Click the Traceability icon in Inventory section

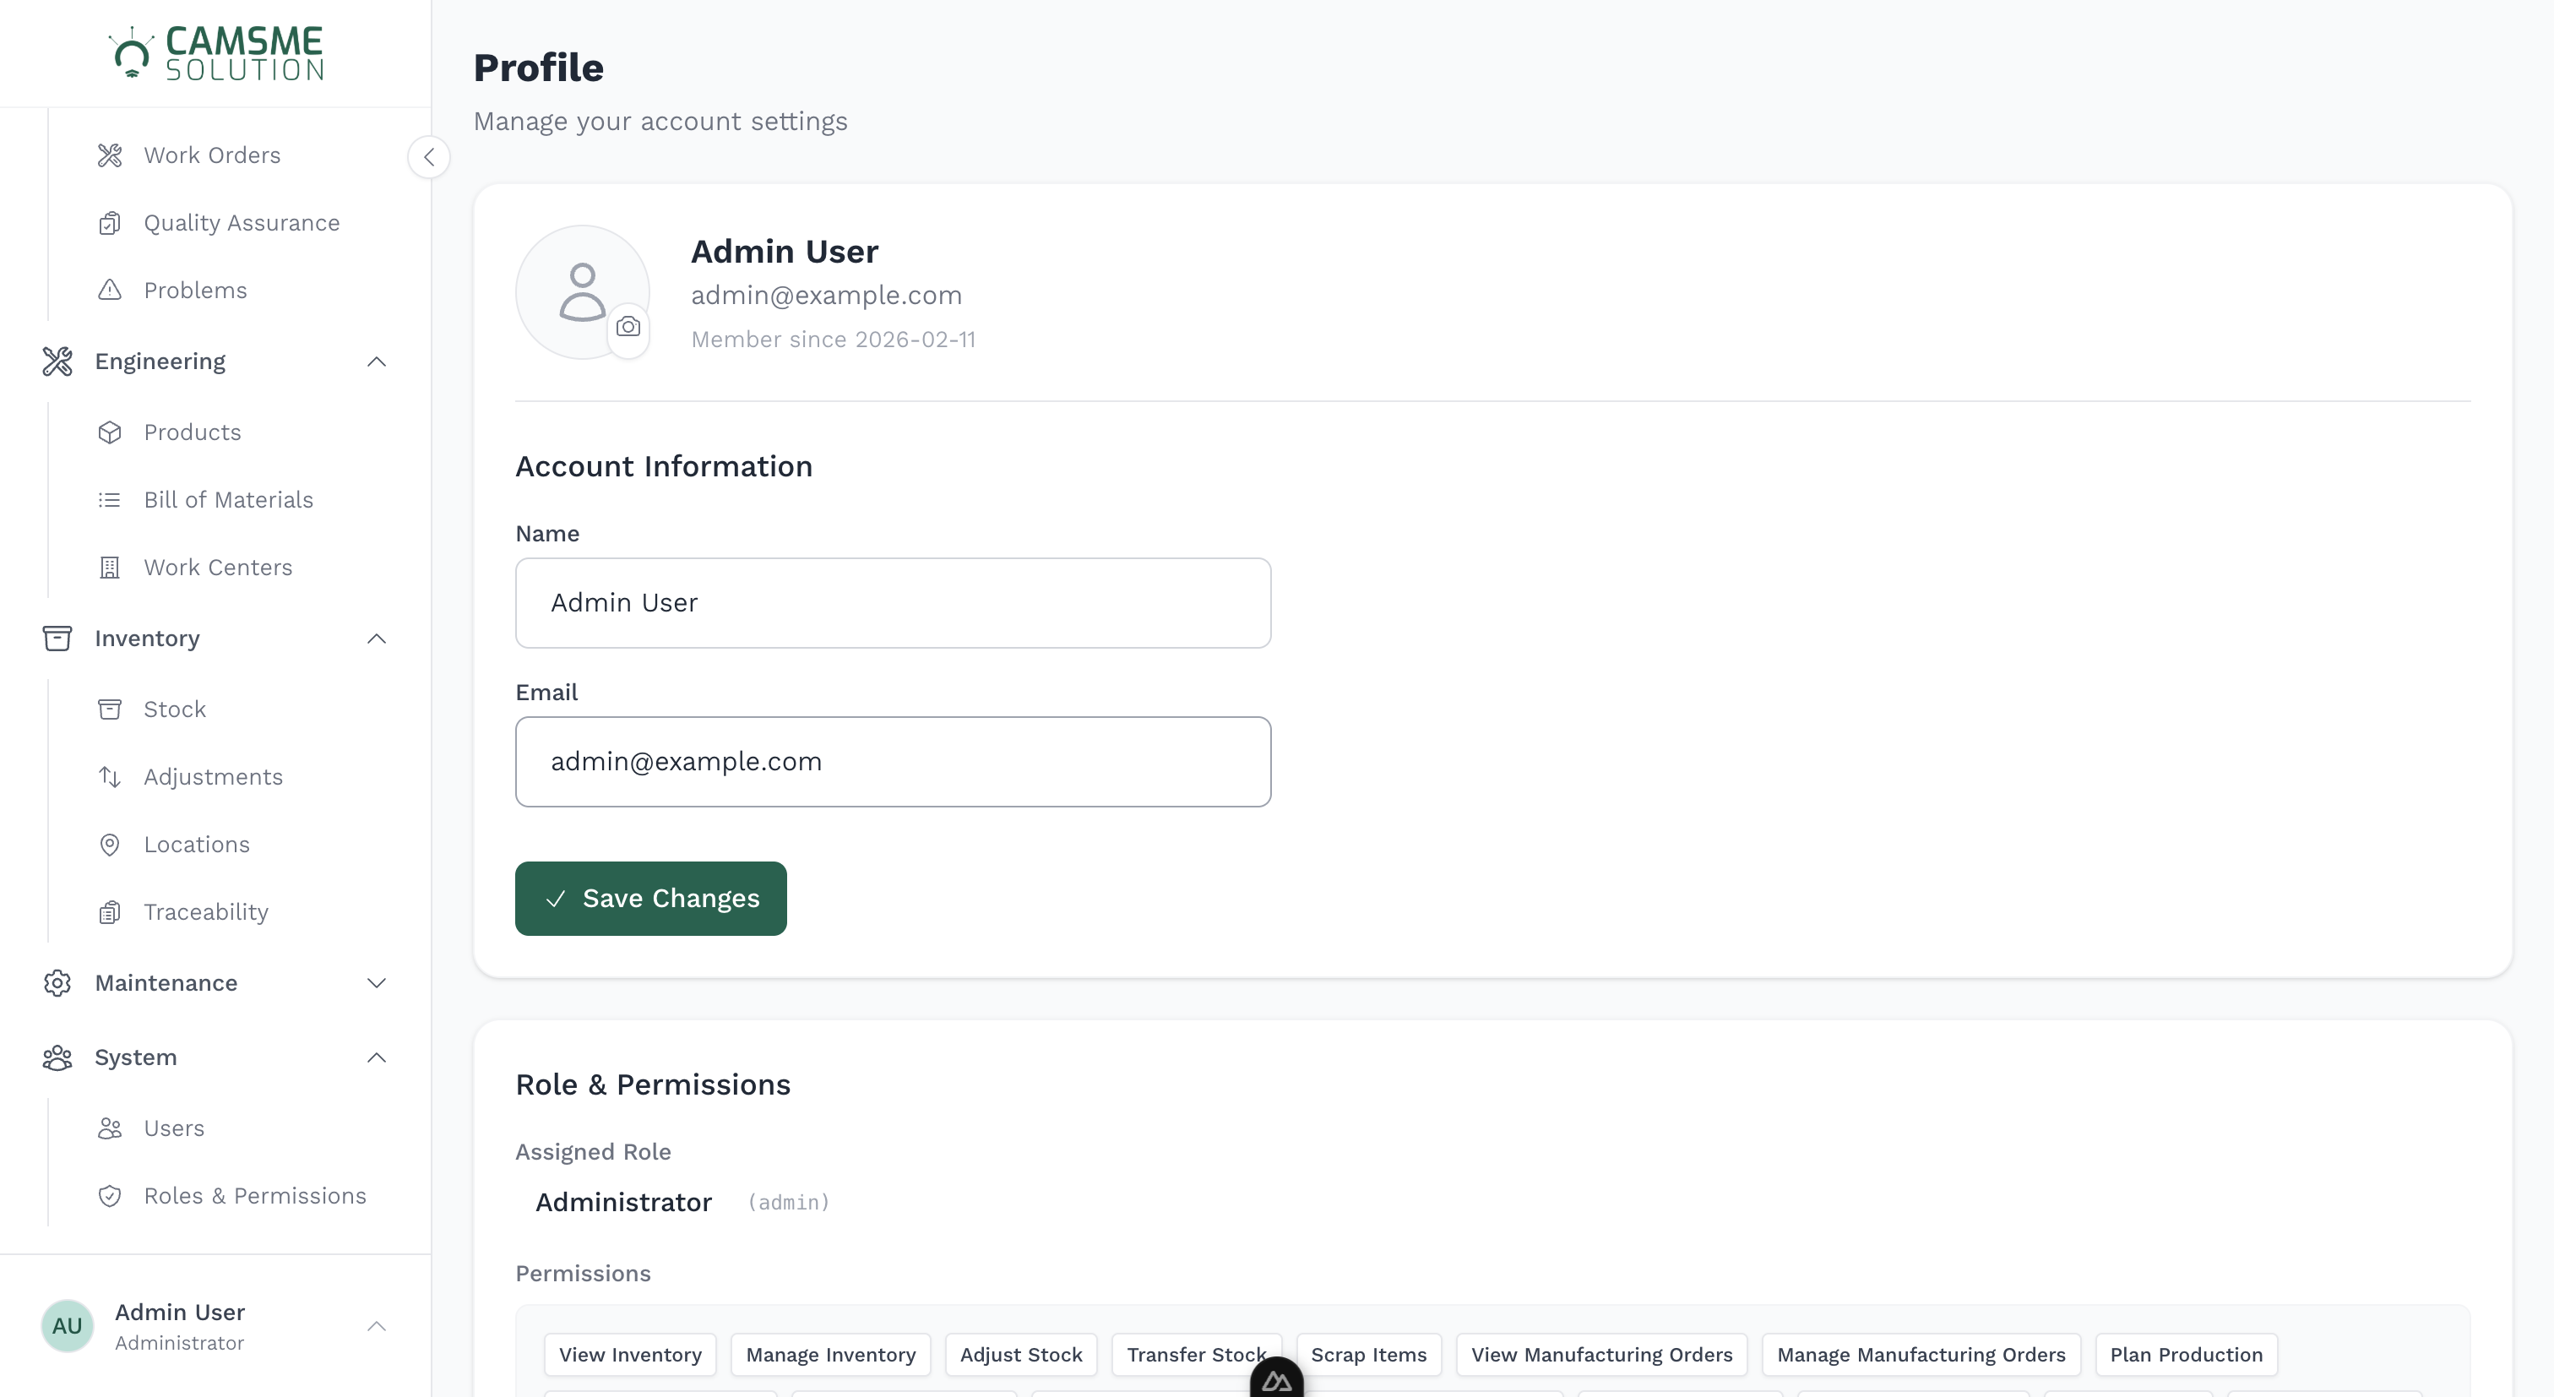[x=109, y=911]
